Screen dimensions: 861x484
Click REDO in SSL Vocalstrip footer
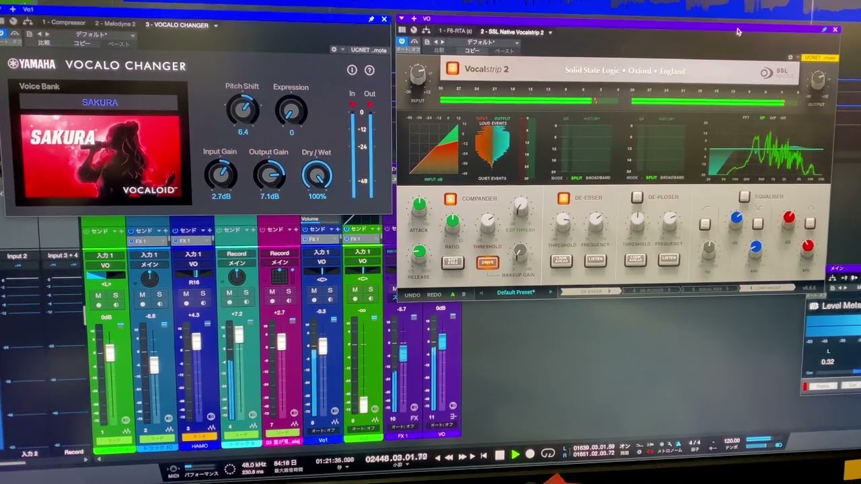[434, 295]
